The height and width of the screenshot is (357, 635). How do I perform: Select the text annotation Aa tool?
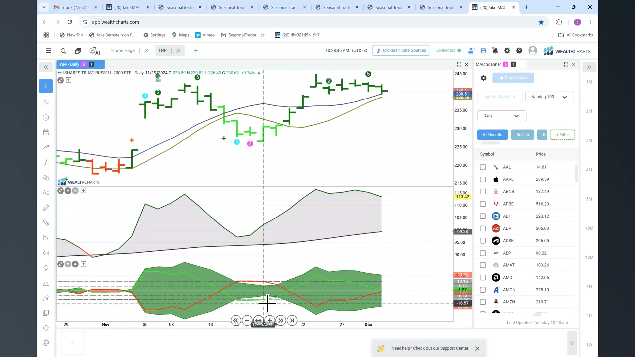pos(46,193)
